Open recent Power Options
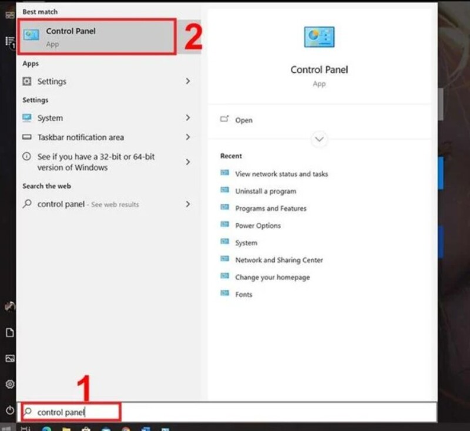Image resolution: width=470 pixels, height=431 pixels. tap(258, 225)
